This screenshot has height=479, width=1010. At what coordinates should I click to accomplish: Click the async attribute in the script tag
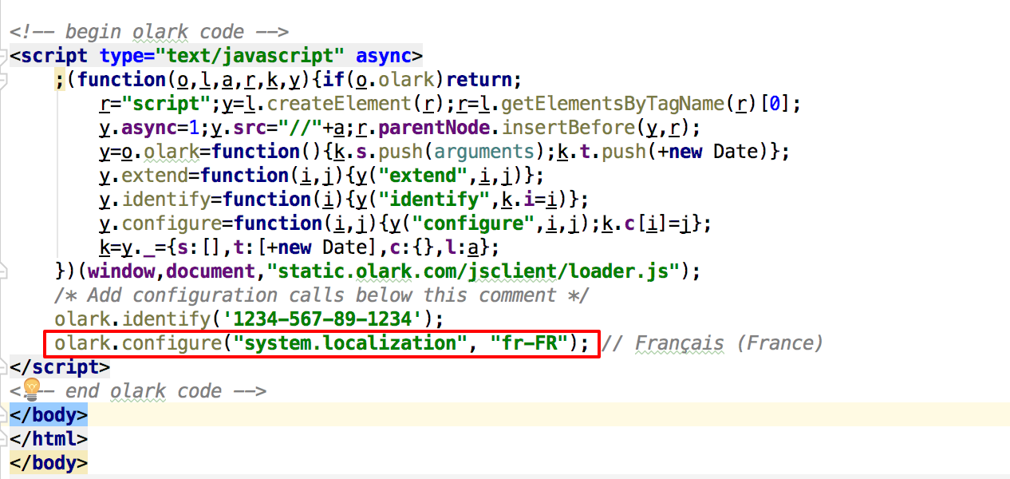[x=383, y=56]
